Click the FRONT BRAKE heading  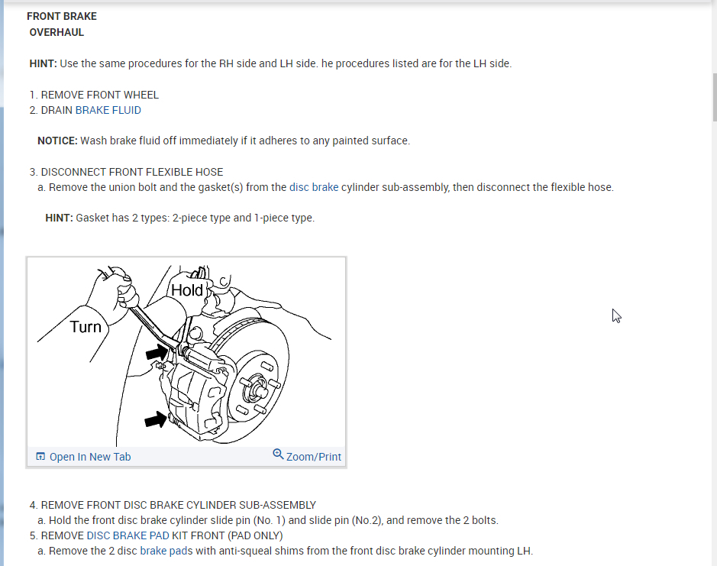click(x=62, y=17)
